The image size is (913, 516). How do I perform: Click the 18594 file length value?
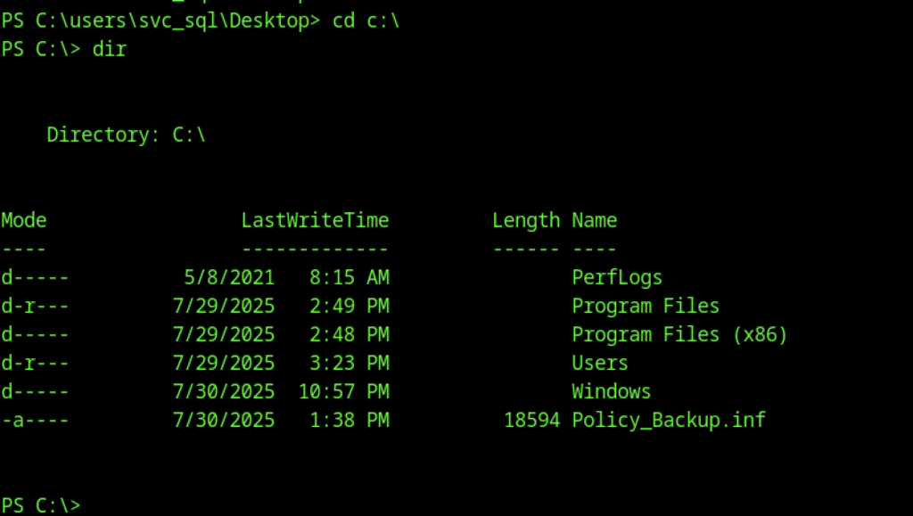(x=531, y=421)
